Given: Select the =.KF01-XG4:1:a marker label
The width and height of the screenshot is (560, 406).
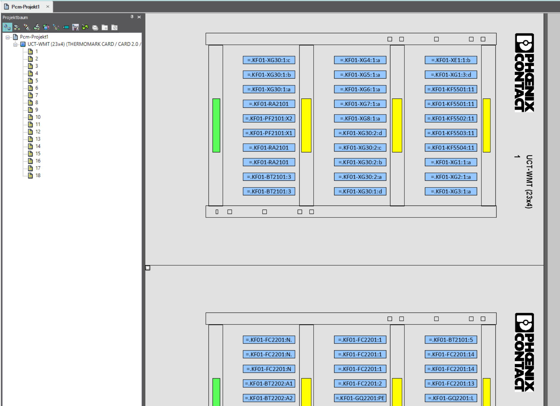Looking at the screenshot, I should (360, 60).
